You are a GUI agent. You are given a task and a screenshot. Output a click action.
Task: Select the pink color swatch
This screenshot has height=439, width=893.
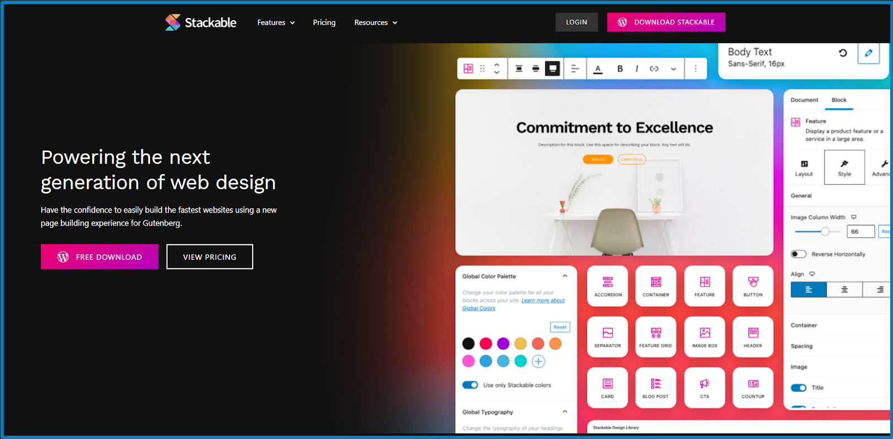pyautogui.click(x=468, y=361)
